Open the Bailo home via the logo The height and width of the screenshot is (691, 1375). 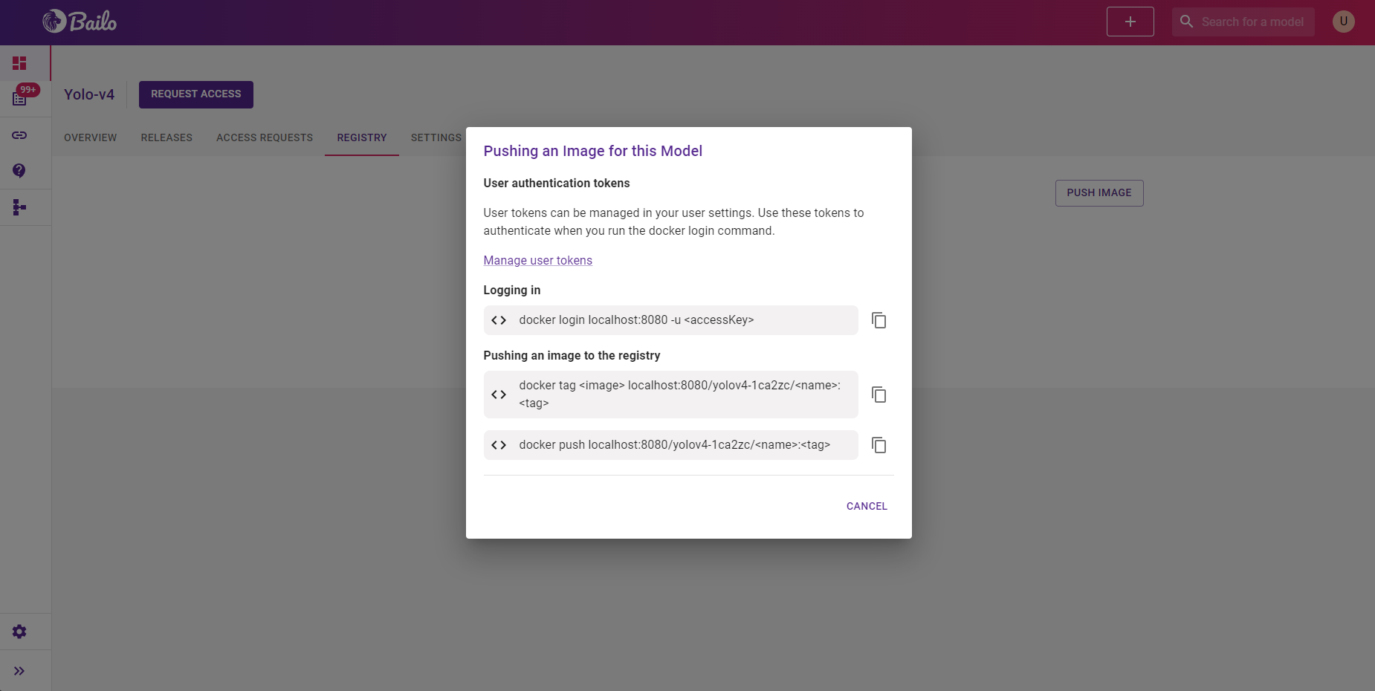click(x=80, y=22)
